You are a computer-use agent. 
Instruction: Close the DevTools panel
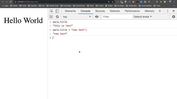point(174,11)
